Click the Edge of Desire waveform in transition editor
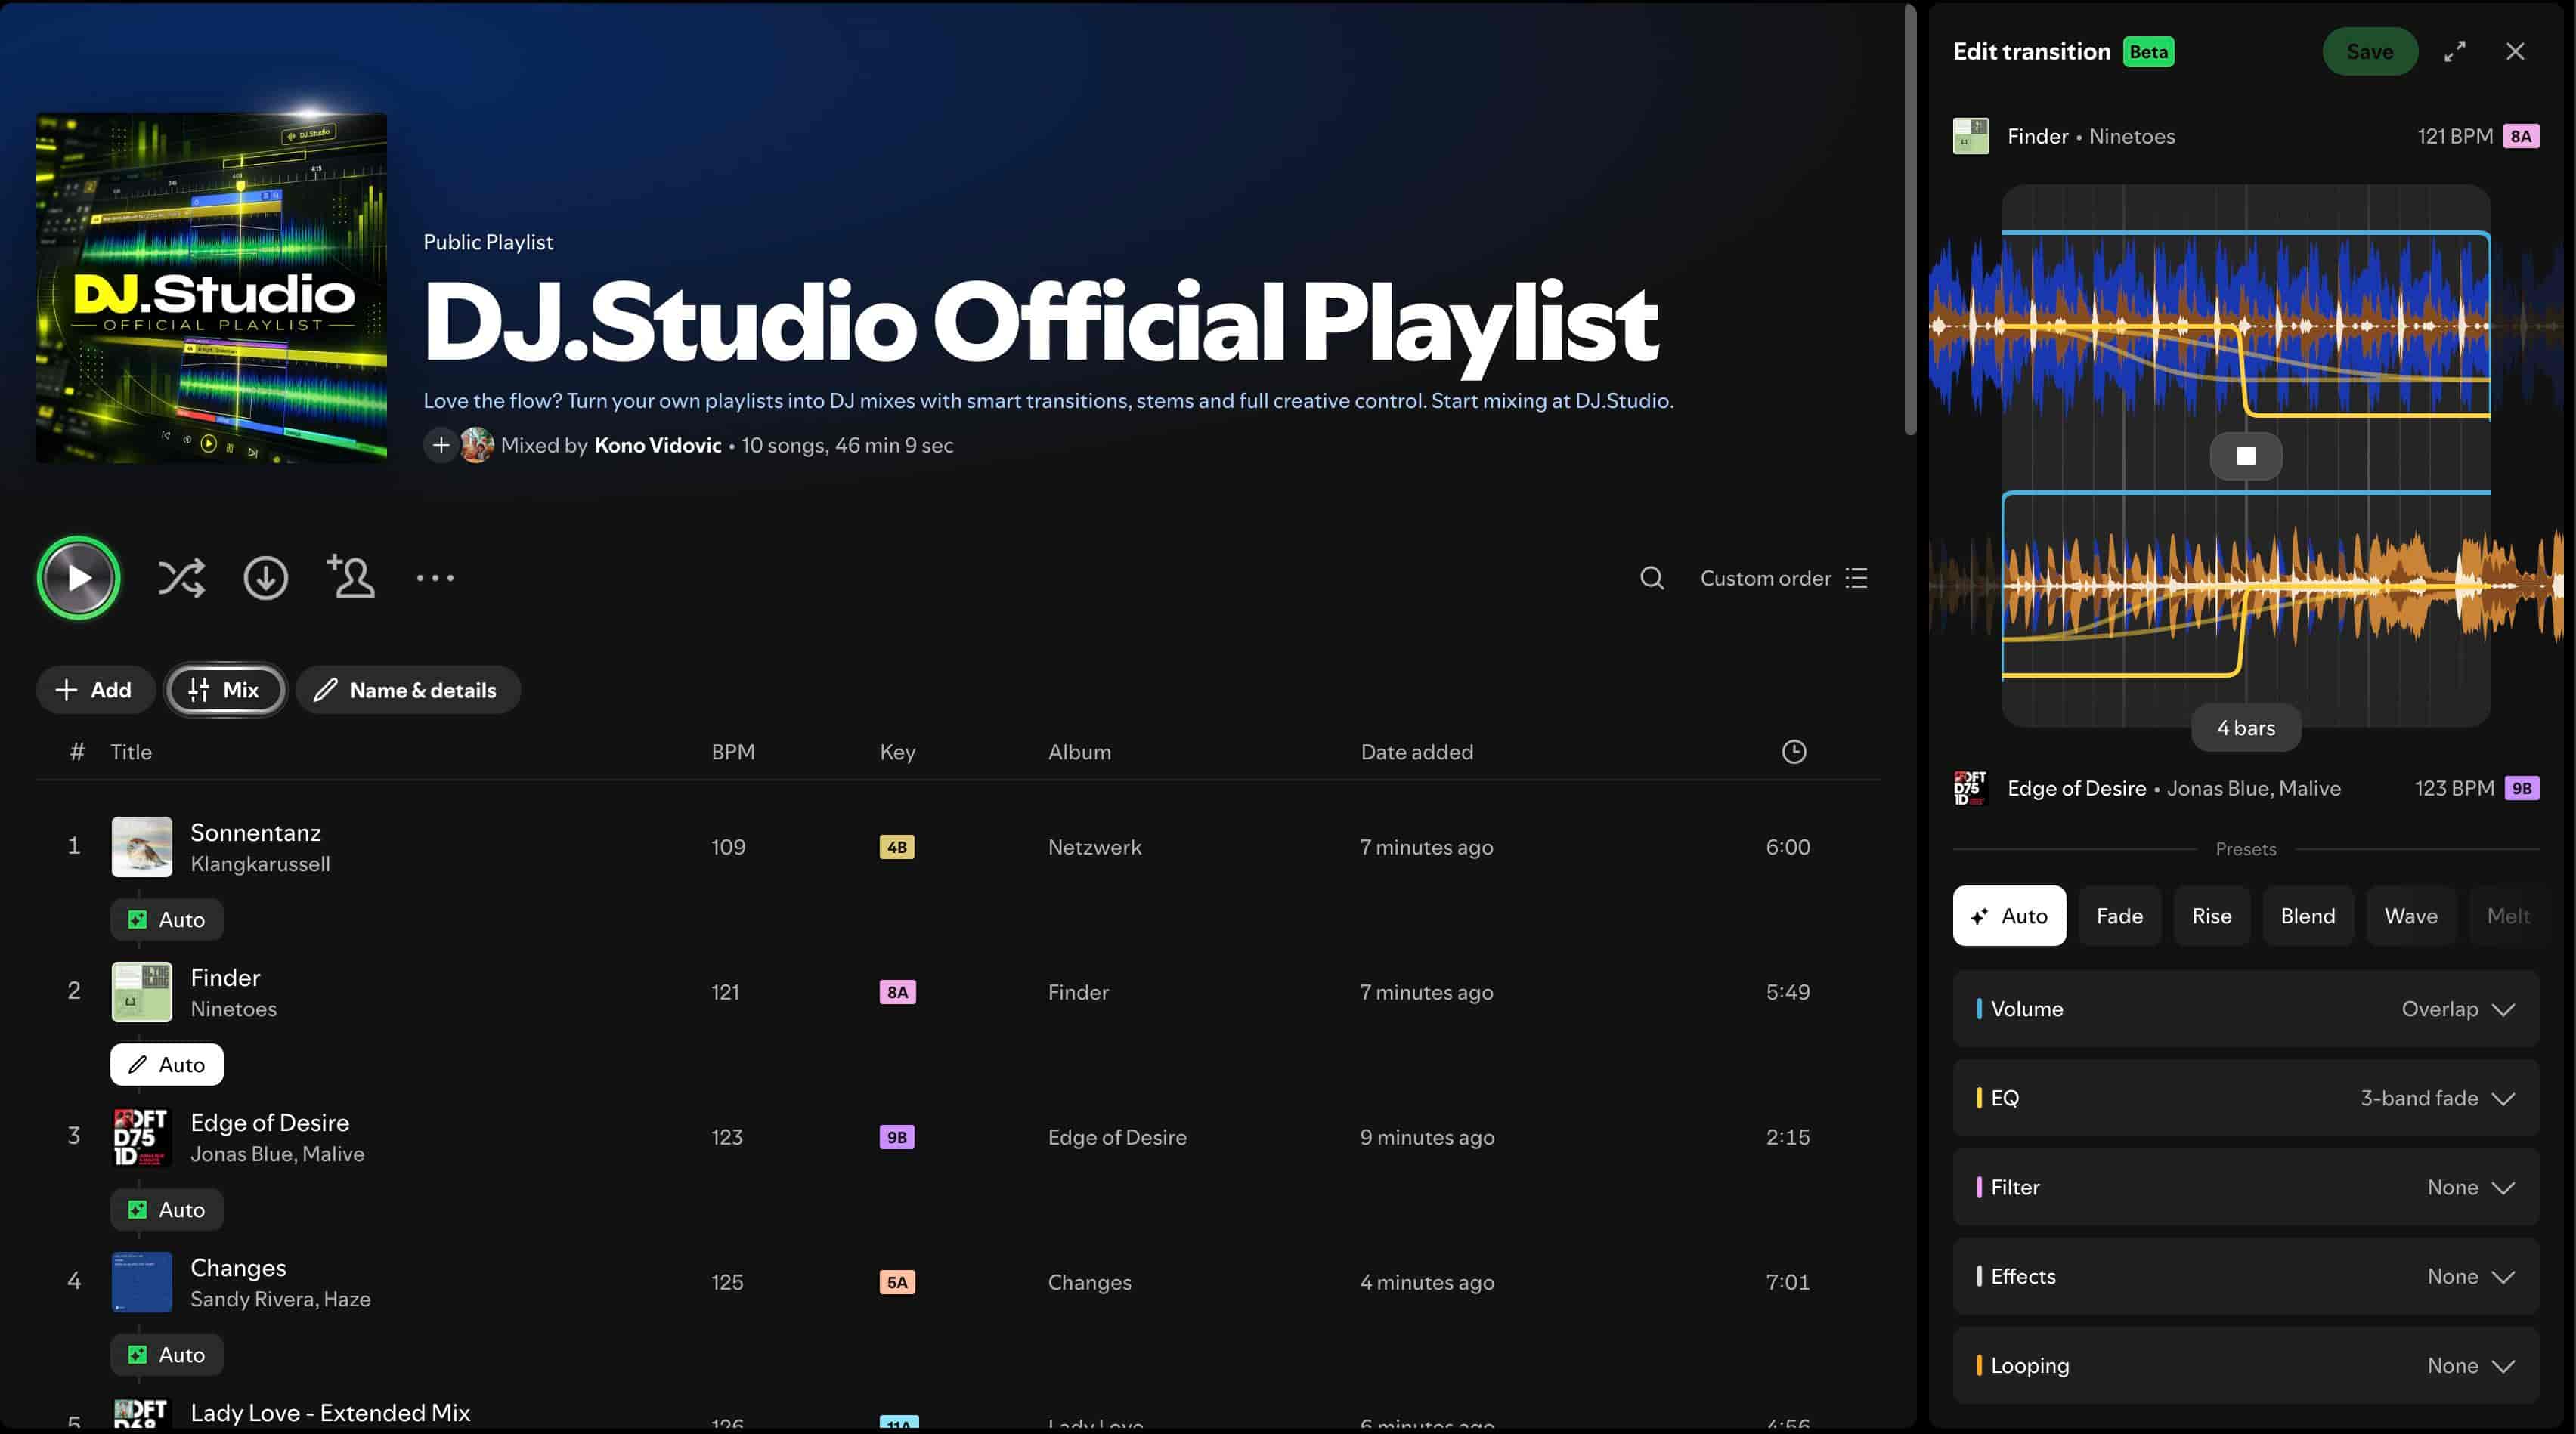 point(2245,585)
